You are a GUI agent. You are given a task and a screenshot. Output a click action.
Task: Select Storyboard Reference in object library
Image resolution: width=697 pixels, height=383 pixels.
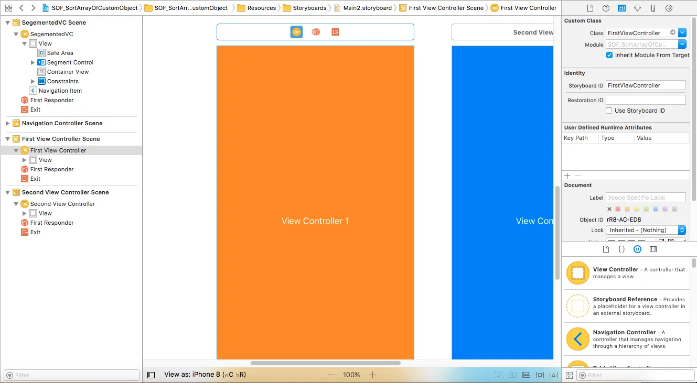pyautogui.click(x=627, y=306)
